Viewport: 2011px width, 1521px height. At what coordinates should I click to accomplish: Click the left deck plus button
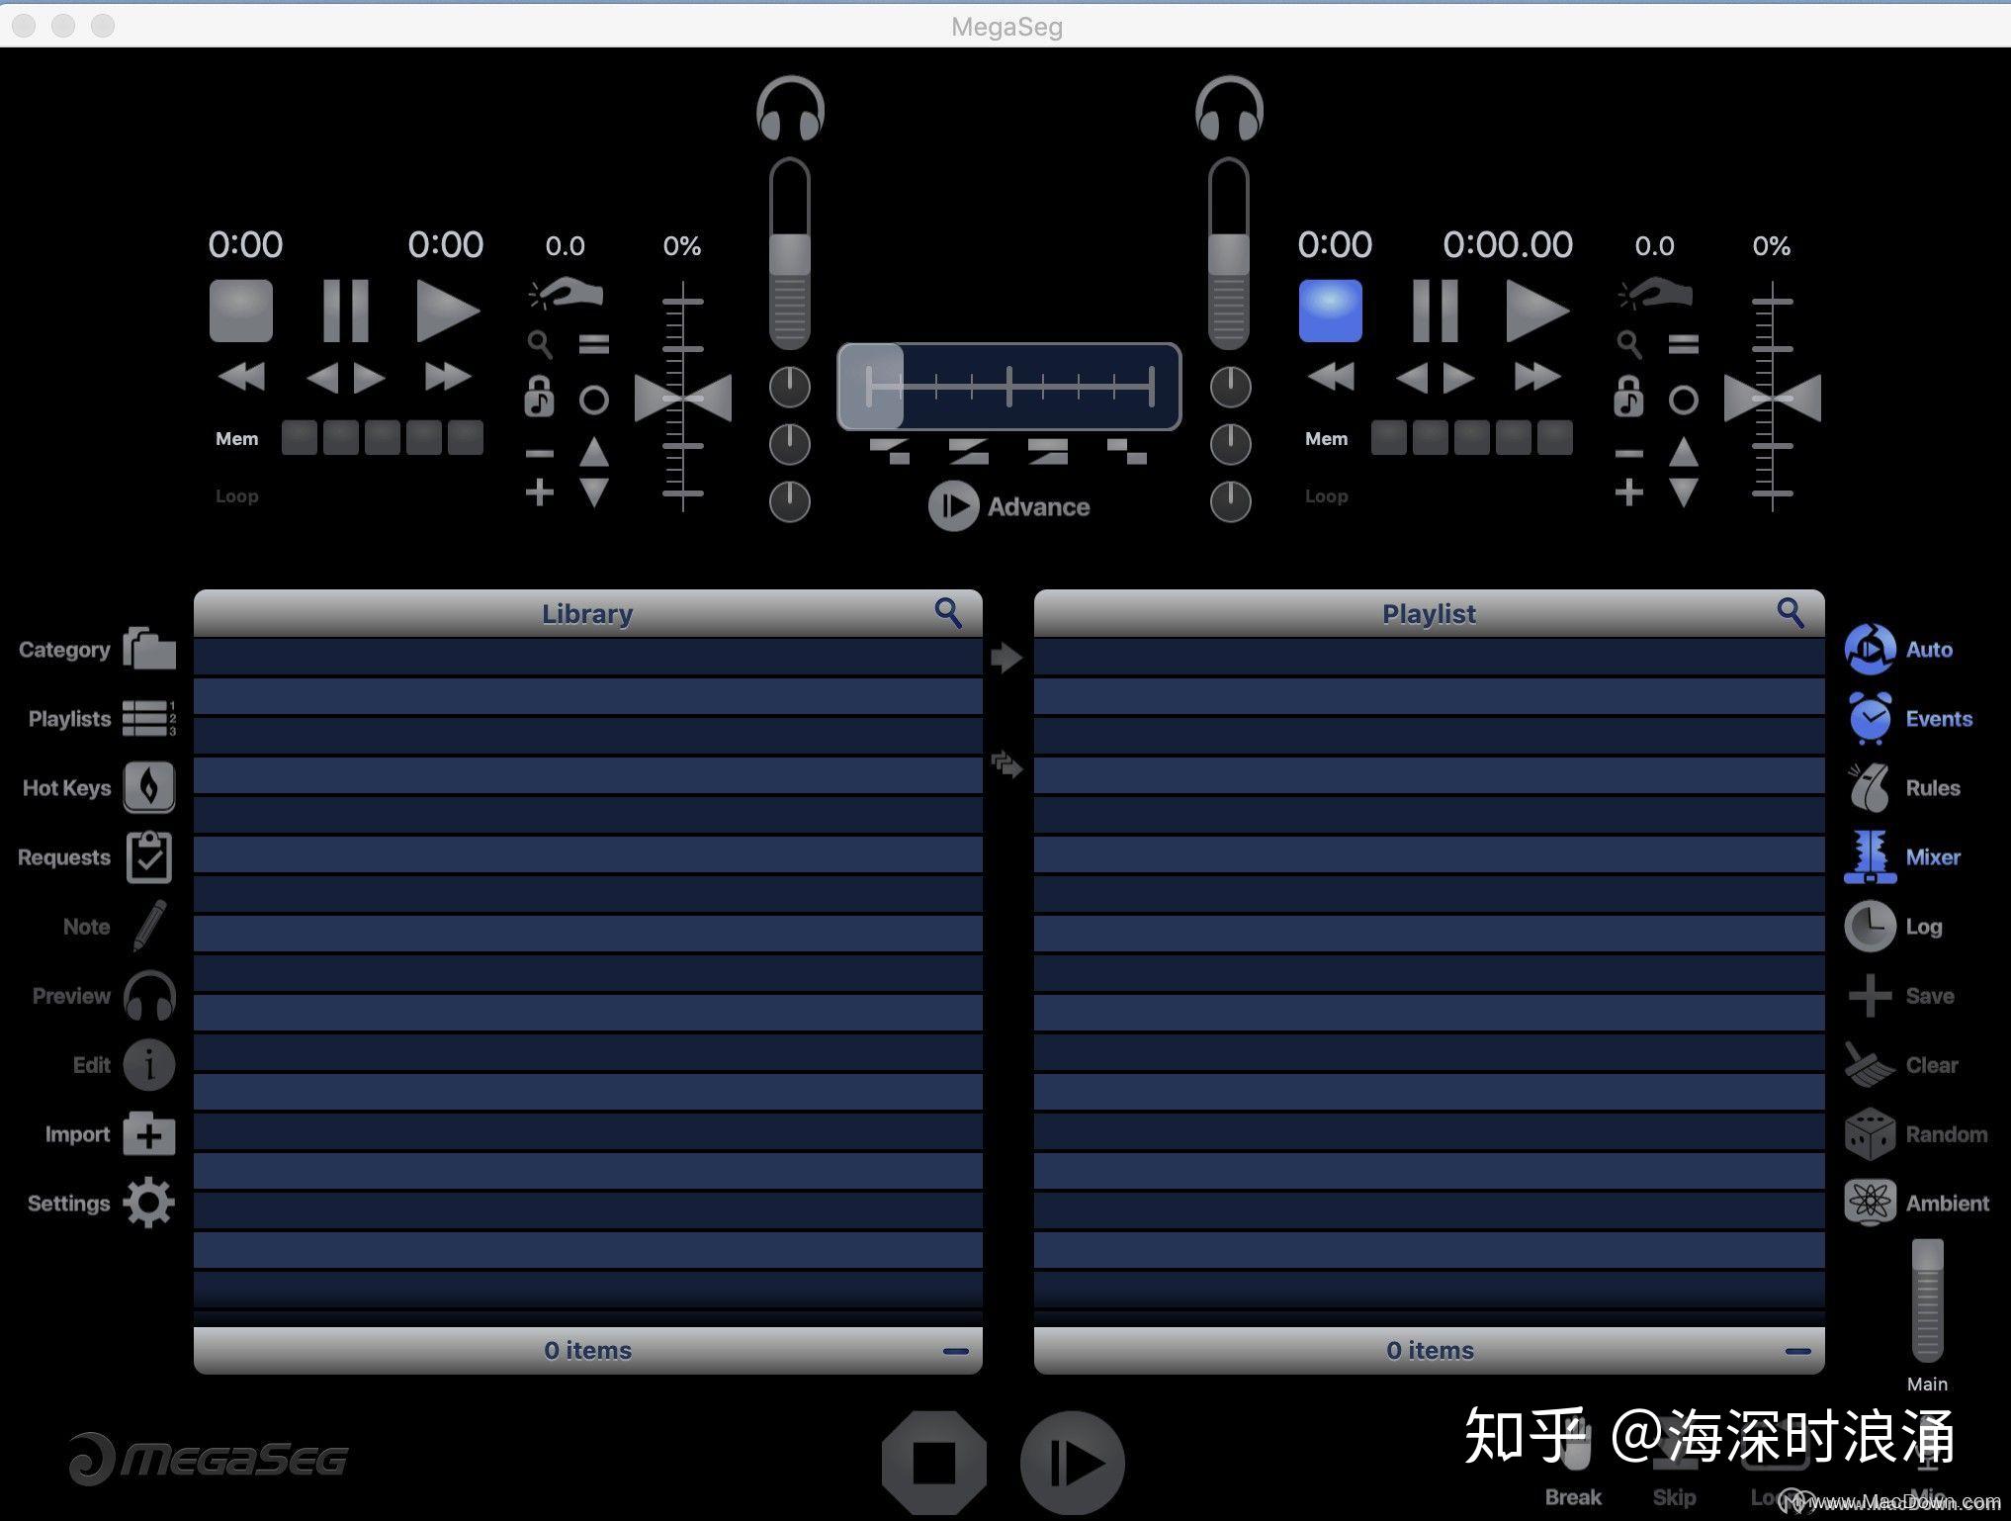[539, 492]
